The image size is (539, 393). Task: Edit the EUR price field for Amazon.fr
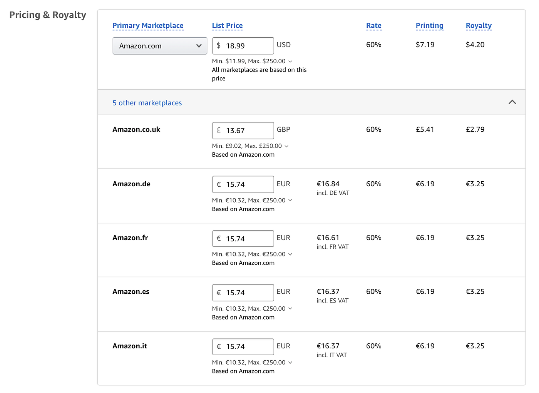coord(243,239)
